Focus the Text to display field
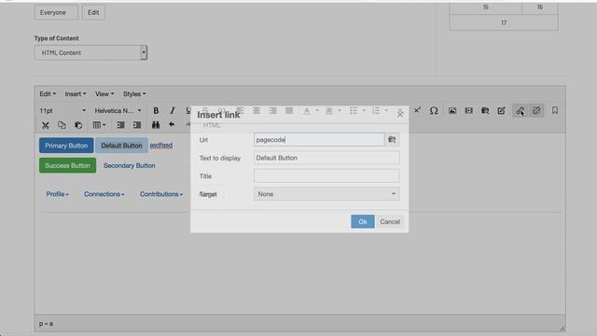 click(326, 158)
